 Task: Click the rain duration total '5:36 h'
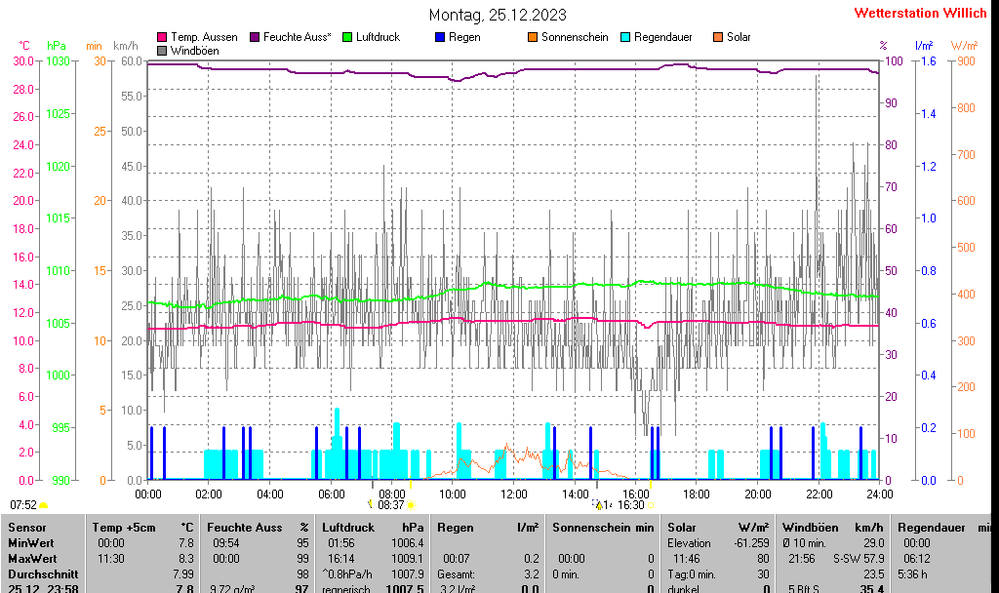coord(912,573)
